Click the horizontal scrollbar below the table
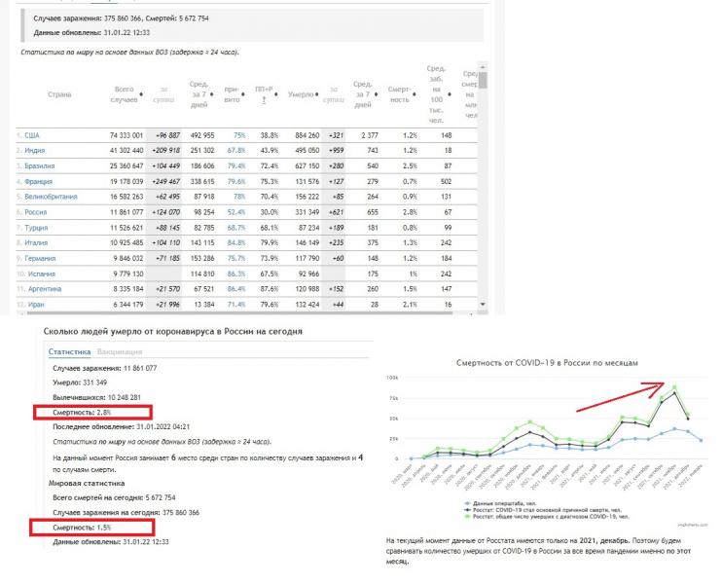The width and height of the screenshot is (722, 584). click(239, 313)
